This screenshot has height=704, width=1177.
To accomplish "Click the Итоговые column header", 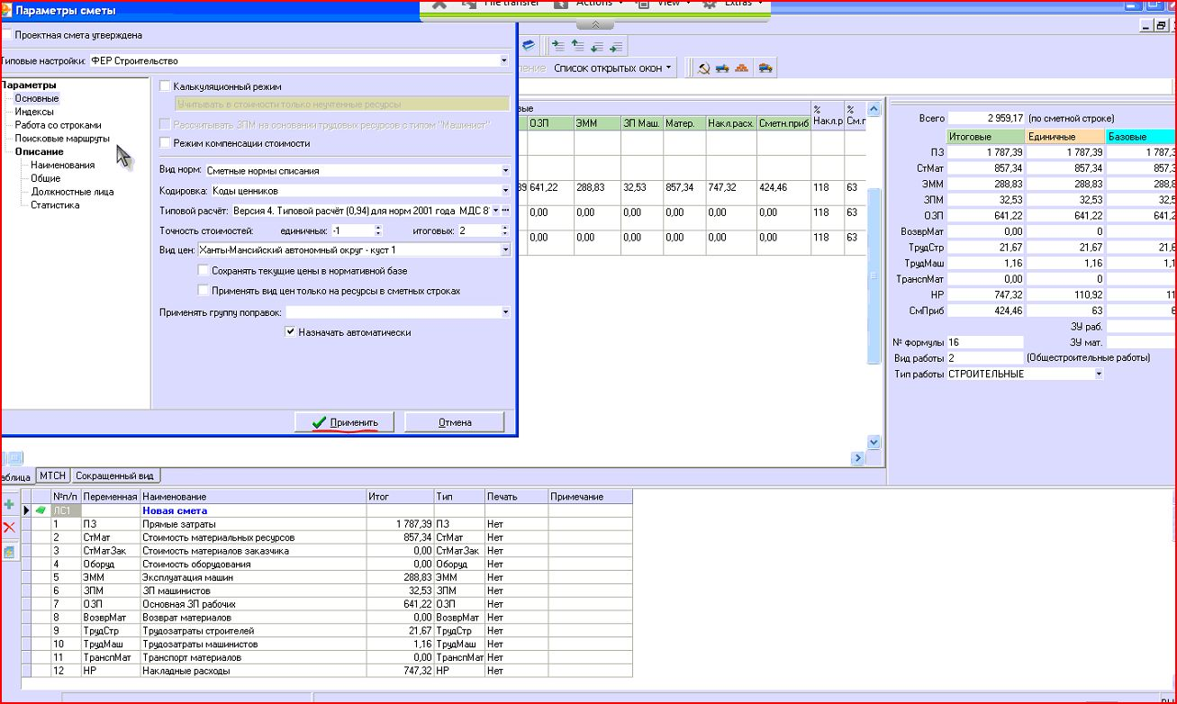I will pyautogui.click(x=986, y=137).
